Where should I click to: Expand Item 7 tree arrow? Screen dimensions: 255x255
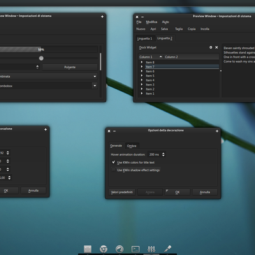pos(142,66)
